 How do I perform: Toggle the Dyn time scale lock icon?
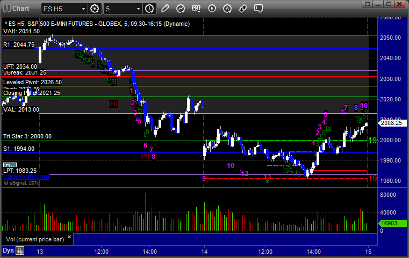click(20, 250)
